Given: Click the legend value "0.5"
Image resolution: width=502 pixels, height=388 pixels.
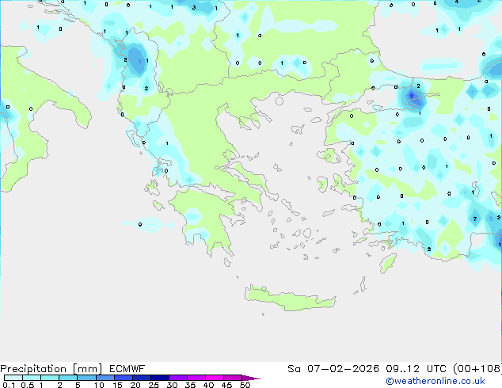Looking at the screenshot, I should [x=28, y=385].
